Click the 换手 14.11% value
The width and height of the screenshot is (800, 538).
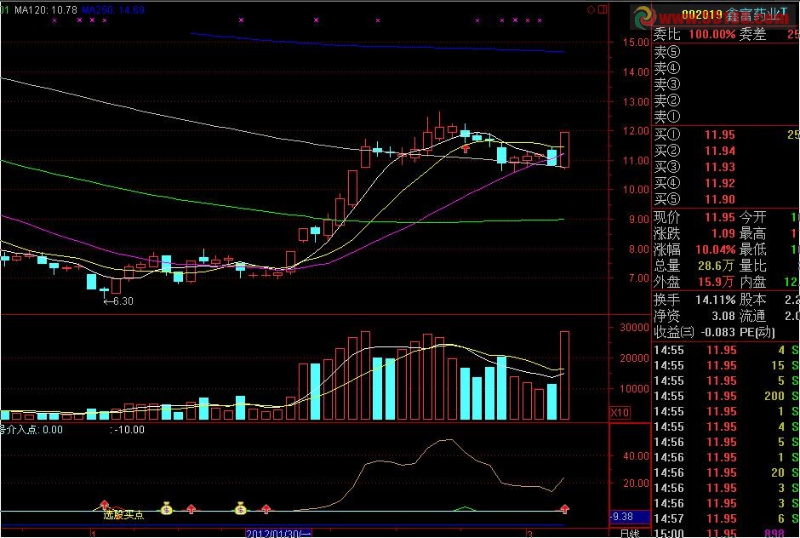pos(715,300)
